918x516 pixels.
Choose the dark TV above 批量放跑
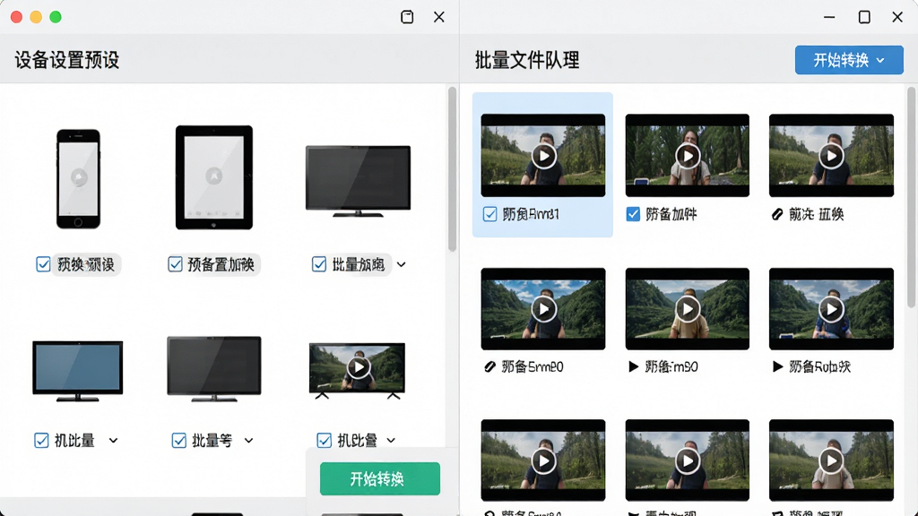coord(358,181)
